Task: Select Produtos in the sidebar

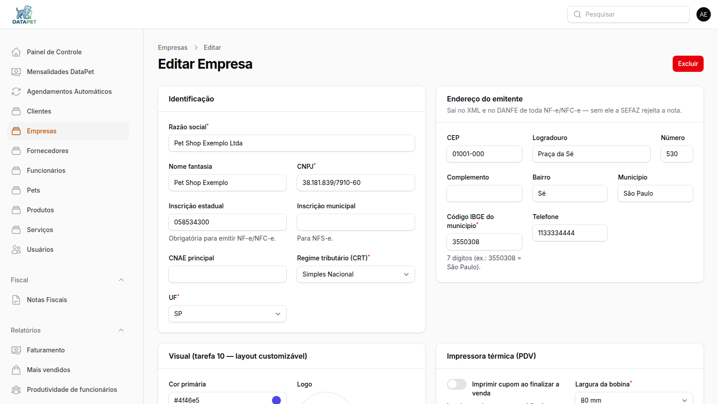Action: (68, 210)
